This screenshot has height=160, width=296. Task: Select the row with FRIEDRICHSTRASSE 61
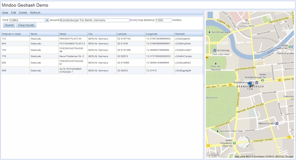coord(102,63)
